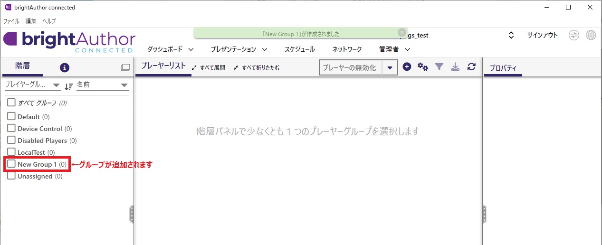
Task: Click サインアウト
Action: tap(543, 35)
